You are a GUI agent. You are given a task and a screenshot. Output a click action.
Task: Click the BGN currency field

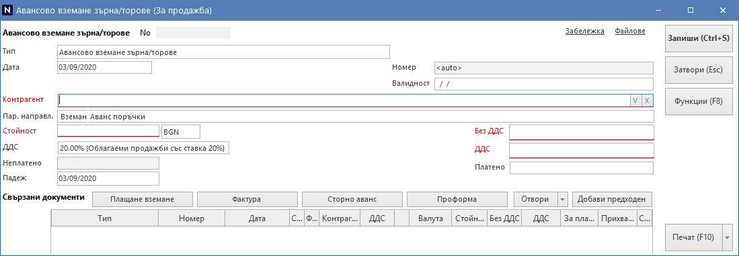[180, 131]
